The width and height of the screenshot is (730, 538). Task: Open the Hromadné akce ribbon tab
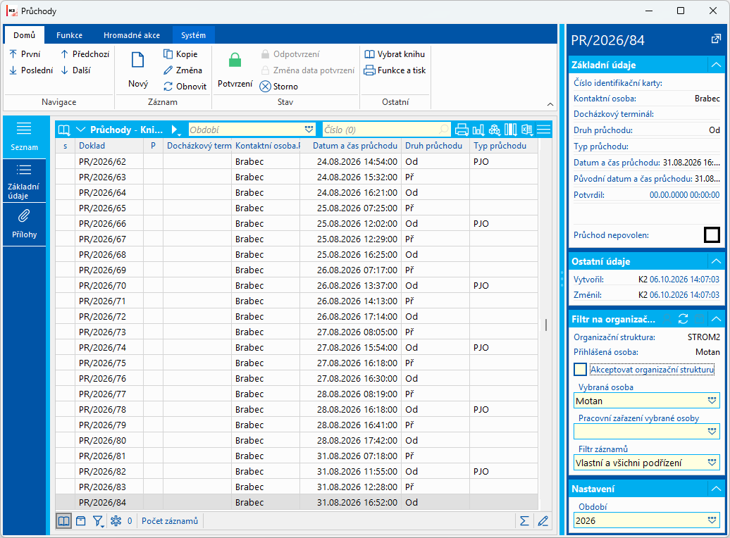pyautogui.click(x=132, y=35)
